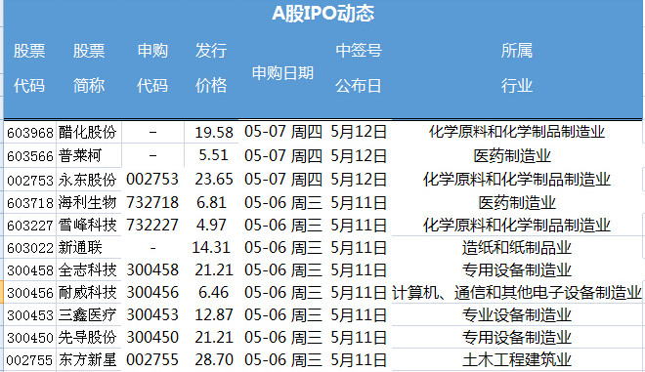This screenshot has width=645, height=372.
Task: Click the 05-07 周四 date in 醋化股份 row
Action: 283,132
